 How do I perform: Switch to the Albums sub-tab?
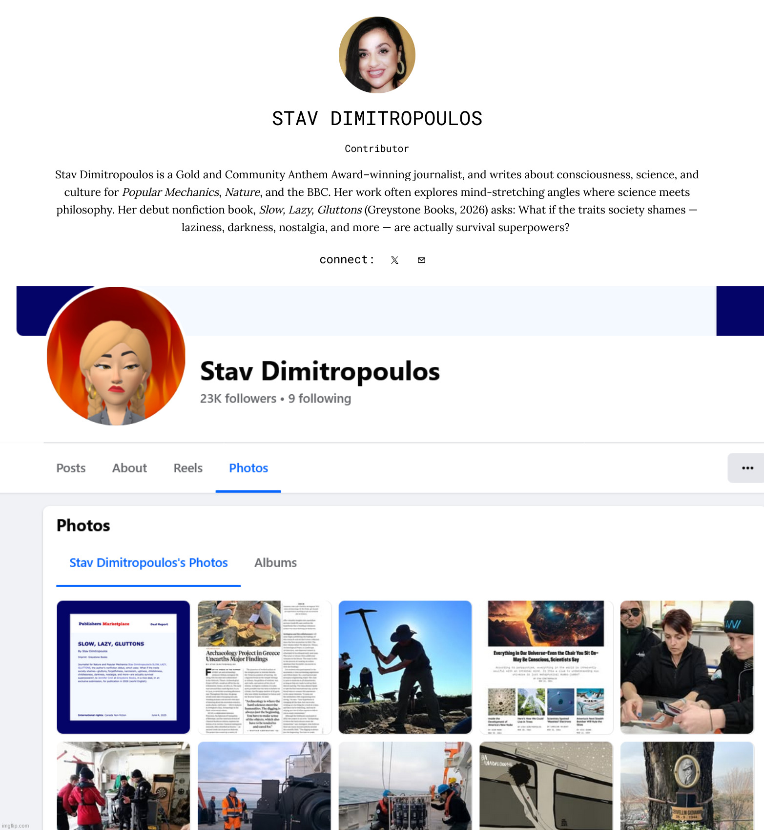(x=275, y=563)
